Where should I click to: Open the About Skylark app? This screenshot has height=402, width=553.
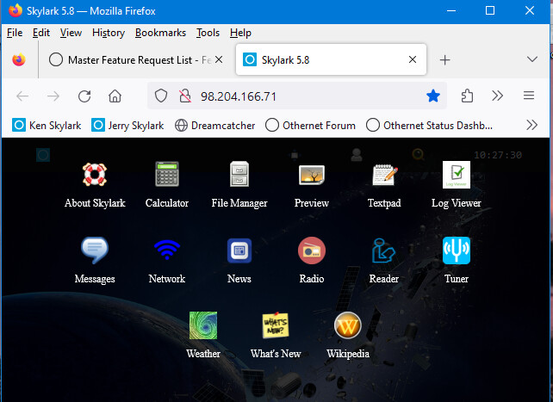tap(95, 185)
